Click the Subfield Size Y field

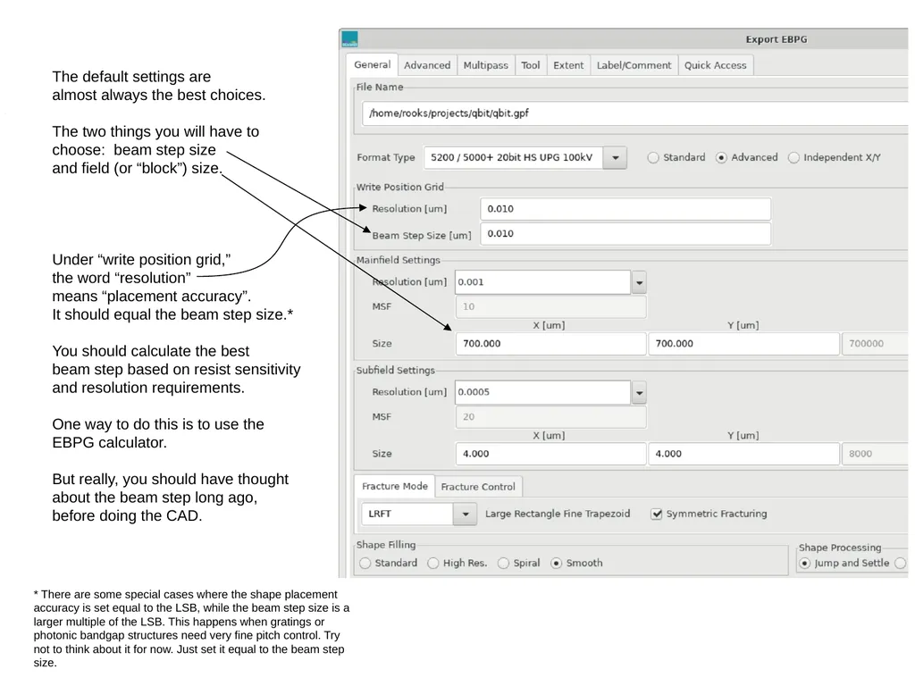pyautogui.click(x=743, y=454)
